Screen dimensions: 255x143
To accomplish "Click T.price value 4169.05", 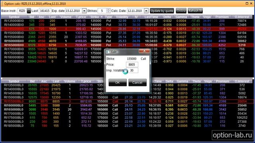I will (x=81, y=41).
